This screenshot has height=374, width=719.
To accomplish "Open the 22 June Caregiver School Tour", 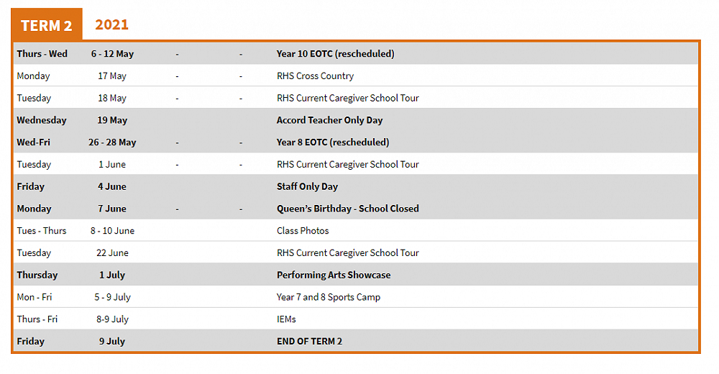I will tap(347, 253).
